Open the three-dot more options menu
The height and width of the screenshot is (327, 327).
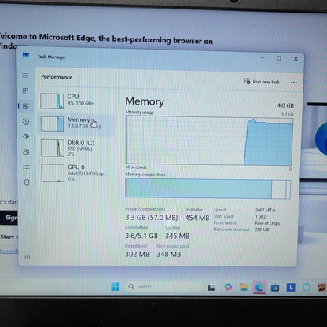click(294, 83)
